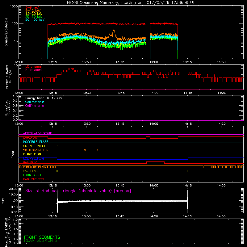Click the HI channel legend label
Screen dimensions: 247x247
click(x=33, y=70)
